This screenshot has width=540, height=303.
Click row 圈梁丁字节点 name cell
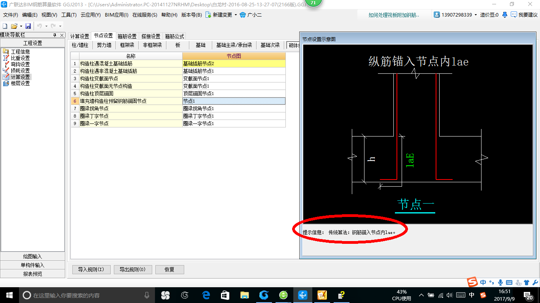pos(130,116)
